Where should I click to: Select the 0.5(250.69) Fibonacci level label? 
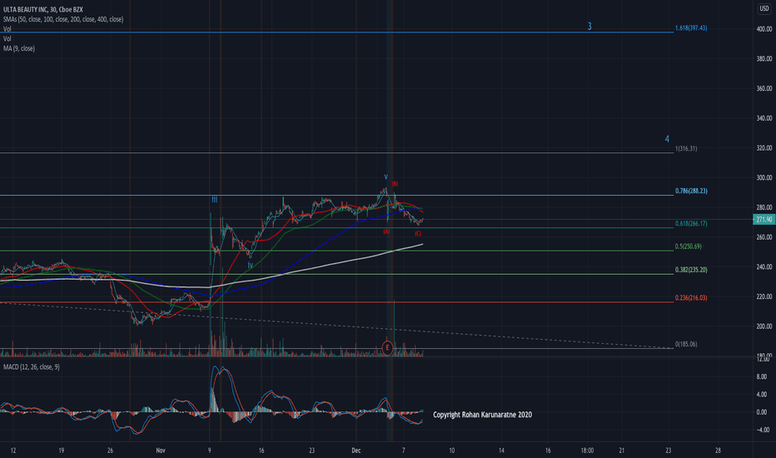click(x=688, y=246)
